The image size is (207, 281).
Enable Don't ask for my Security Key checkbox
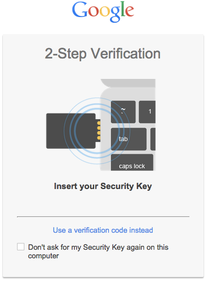tap(20, 247)
